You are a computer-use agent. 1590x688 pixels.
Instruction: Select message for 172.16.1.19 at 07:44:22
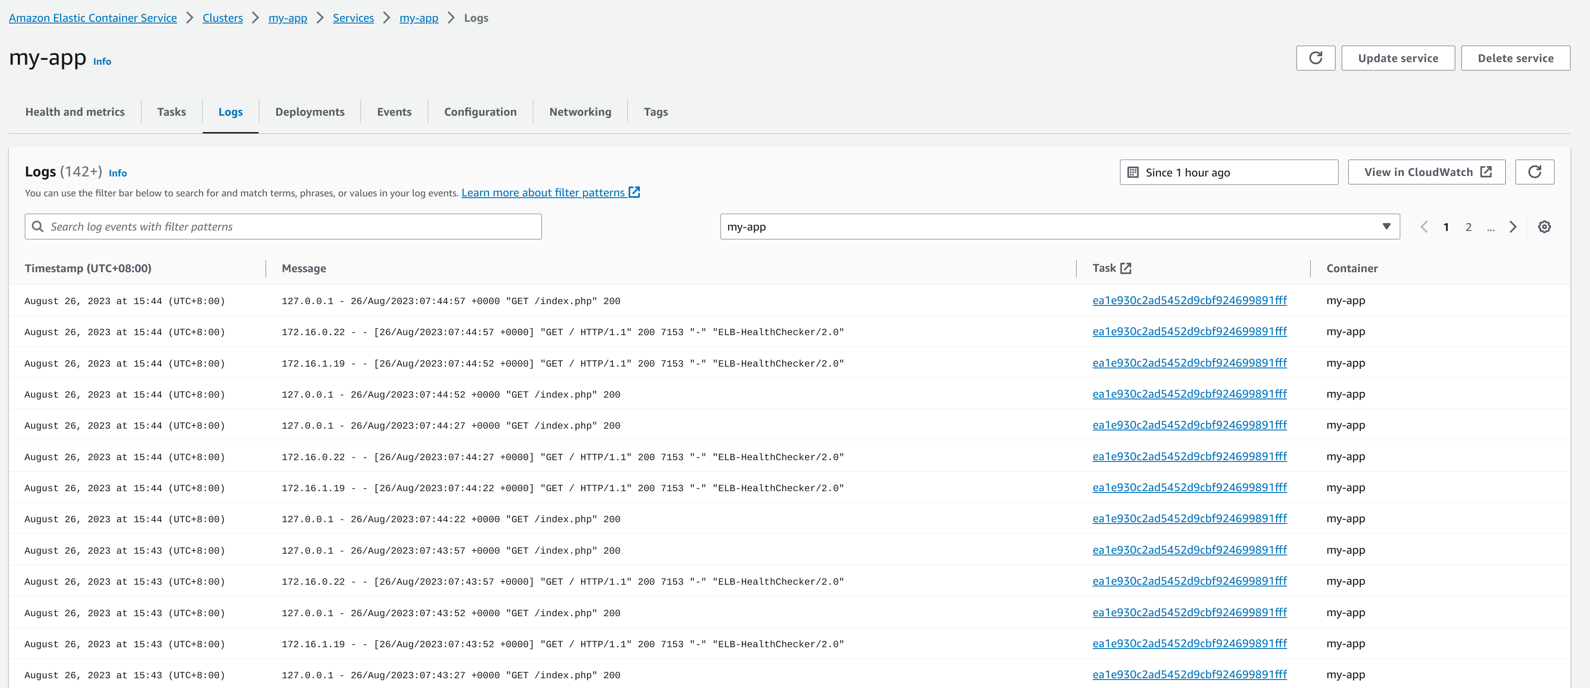click(x=562, y=488)
